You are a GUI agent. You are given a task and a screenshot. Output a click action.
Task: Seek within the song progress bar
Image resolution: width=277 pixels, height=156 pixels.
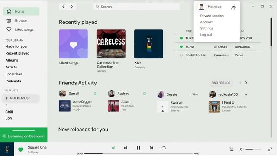[x=138, y=153]
